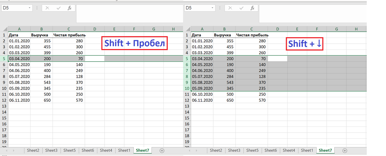Image resolution: width=386 pixels, height=156 pixels.
Task: Click value 455 in right spreadsheet
Action: tap(225, 47)
